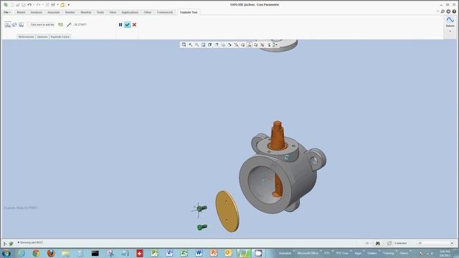Switch to the Applications ribbon tab
The image size is (459, 258).
point(130,12)
